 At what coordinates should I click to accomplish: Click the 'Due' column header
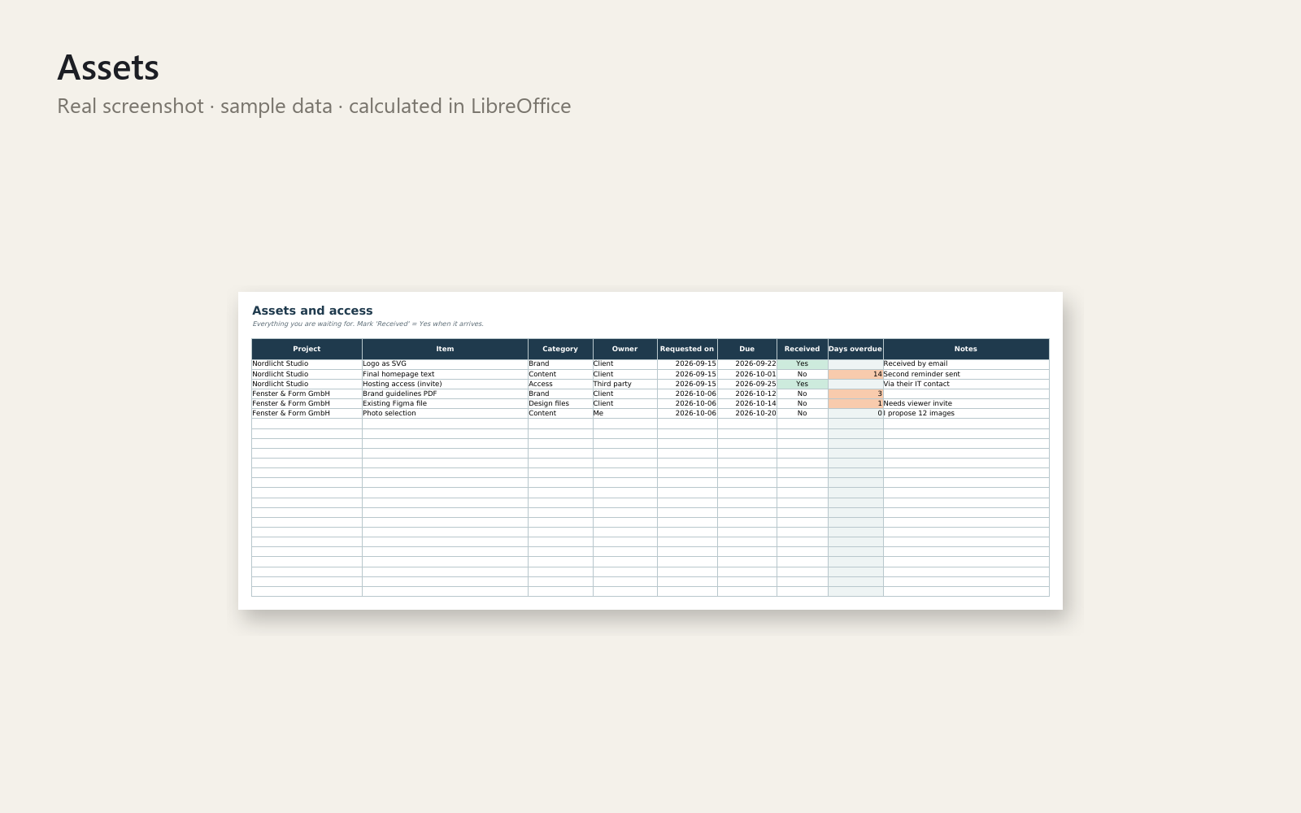click(x=747, y=349)
